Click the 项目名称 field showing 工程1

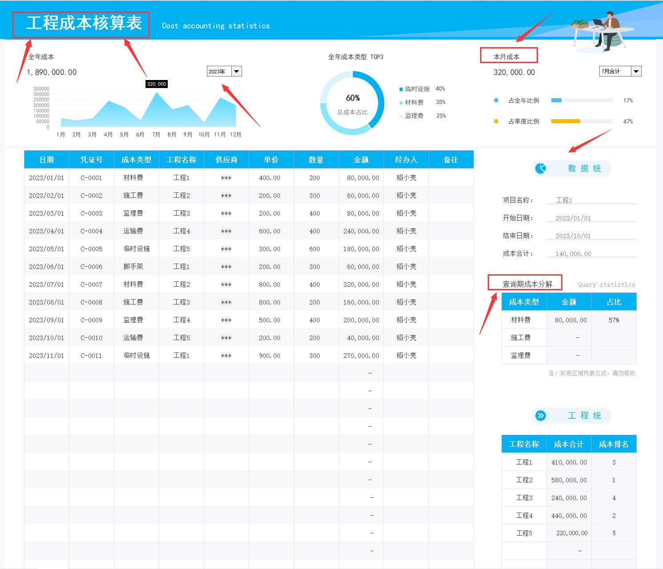(564, 200)
